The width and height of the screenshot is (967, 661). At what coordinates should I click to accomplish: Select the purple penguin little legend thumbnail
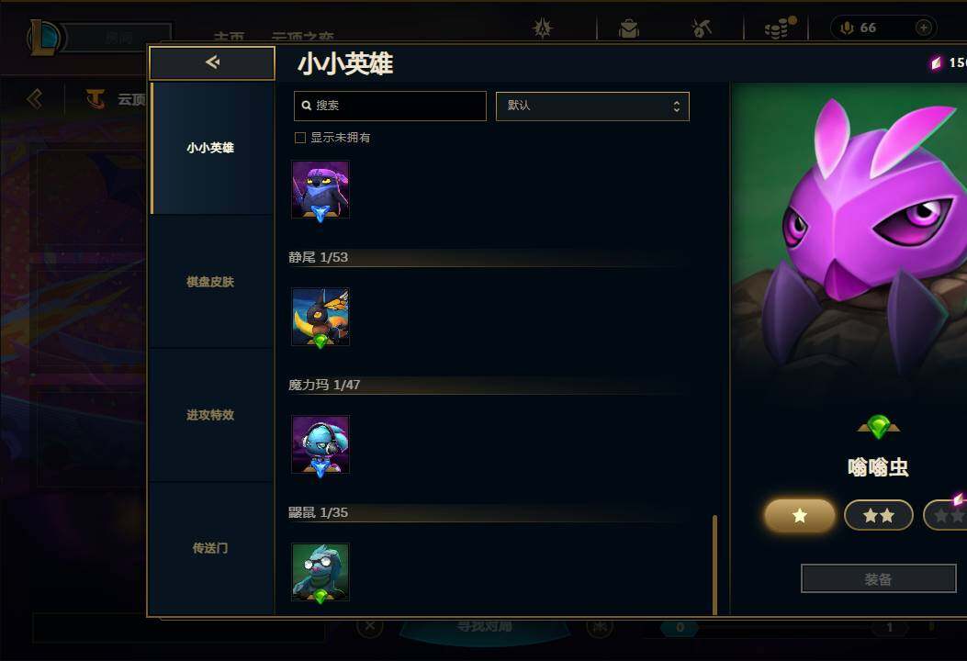click(x=320, y=190)
